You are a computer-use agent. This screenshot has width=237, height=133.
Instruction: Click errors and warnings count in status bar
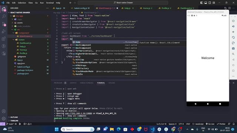coord(27,124)
